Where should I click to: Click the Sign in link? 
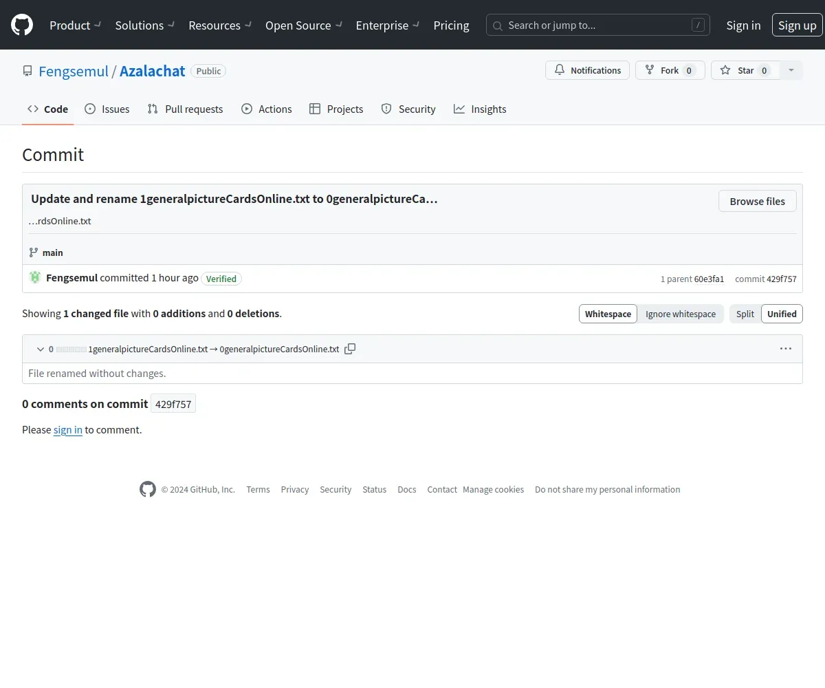point(743,25)
